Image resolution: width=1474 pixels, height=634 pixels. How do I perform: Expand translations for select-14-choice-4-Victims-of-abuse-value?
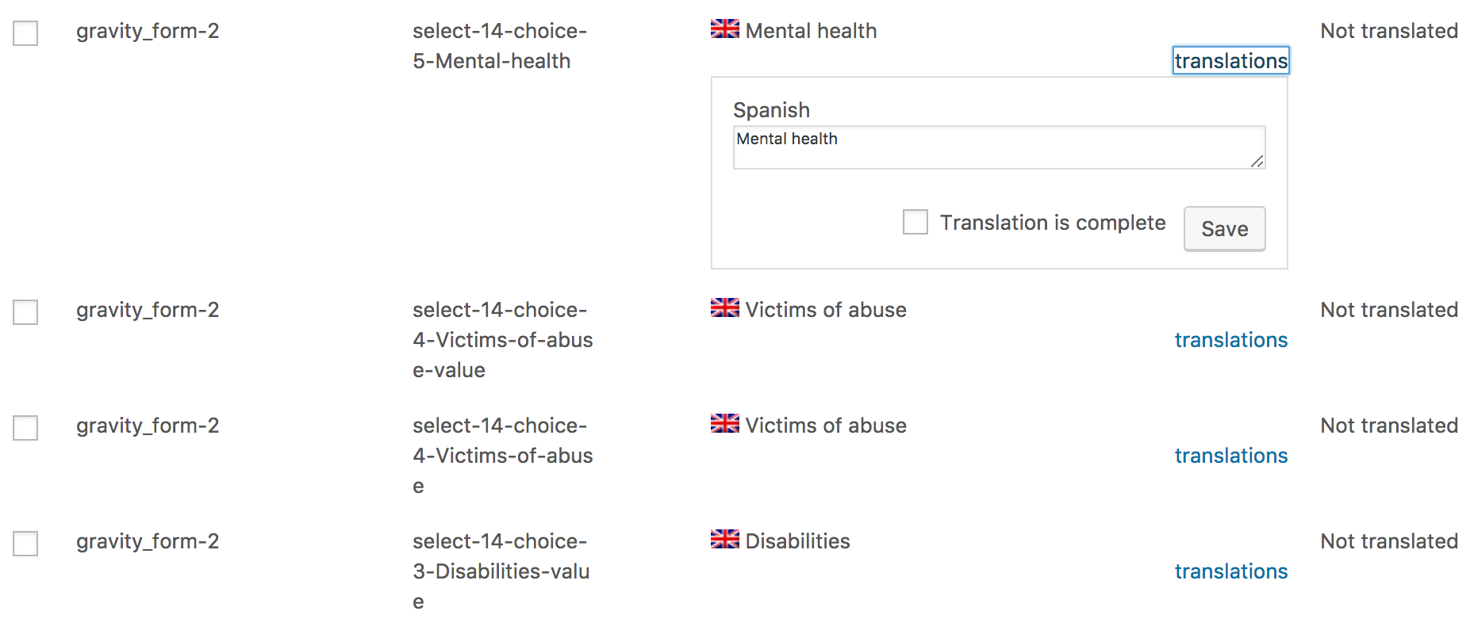click(x=1230, y=340)
